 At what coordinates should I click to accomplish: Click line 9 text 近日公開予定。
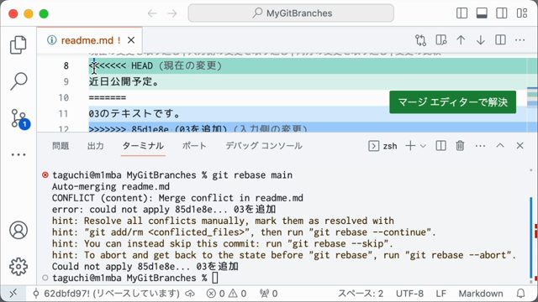124,81
